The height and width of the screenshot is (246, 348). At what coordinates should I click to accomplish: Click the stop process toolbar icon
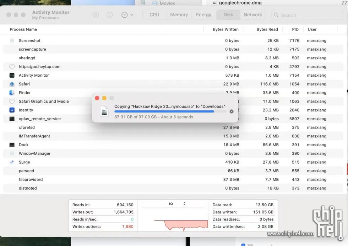96,15
